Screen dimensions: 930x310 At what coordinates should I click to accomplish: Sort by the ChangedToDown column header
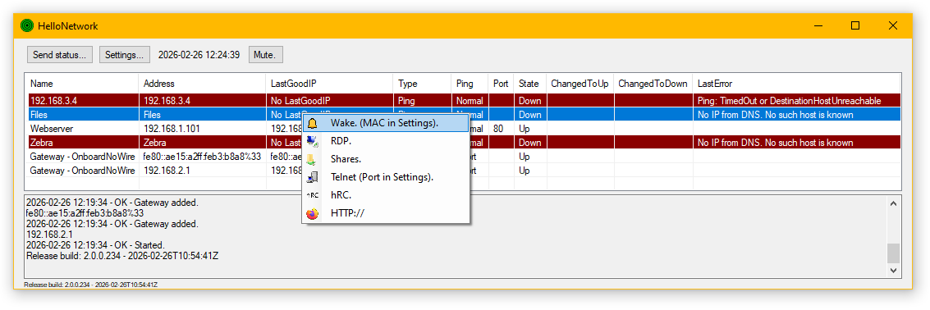coord(653,84)
